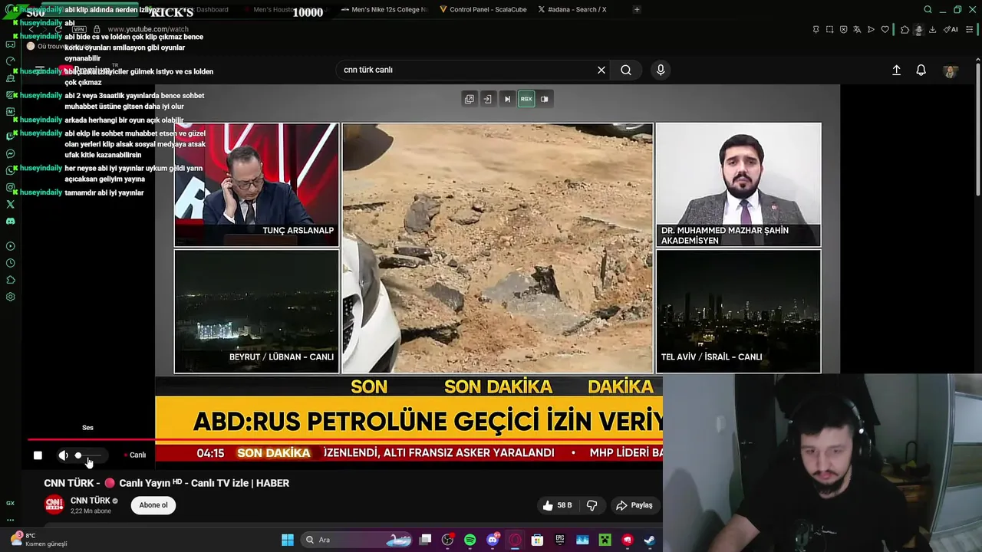Stop the live video playback

click(38, 455)
